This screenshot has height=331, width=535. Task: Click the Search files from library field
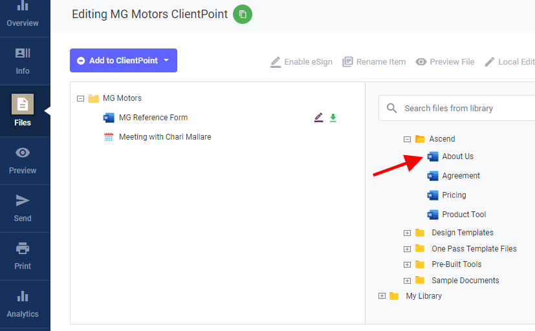tap(457, 108)
